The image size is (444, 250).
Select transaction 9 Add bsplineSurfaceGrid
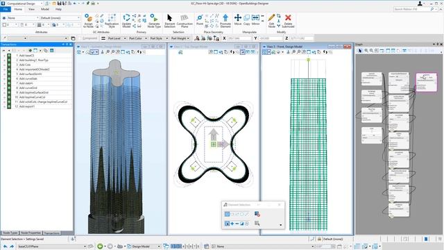point(34,92)
